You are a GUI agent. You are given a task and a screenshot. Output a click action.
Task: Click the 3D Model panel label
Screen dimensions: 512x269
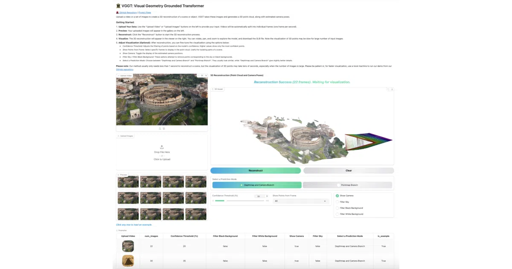coord(218,89)
